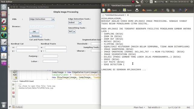Image resolution: width=194 pixels, height=109 pixels.
Task: Close the *Untitled Document 1 tab
Action: (128, 15)
